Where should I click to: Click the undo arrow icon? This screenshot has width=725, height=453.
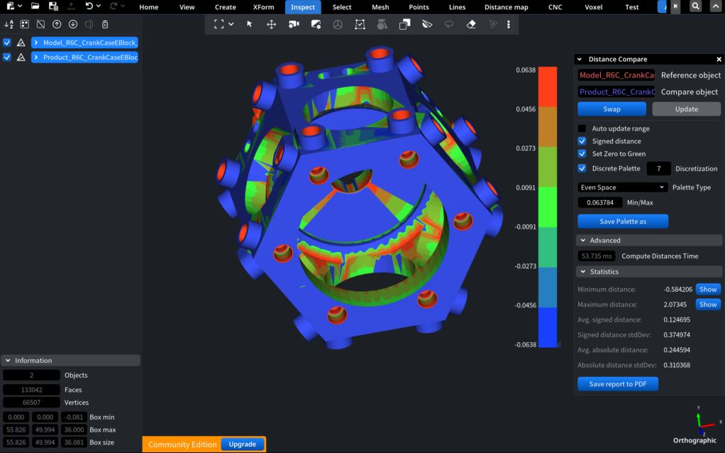(x=89, y=6)
